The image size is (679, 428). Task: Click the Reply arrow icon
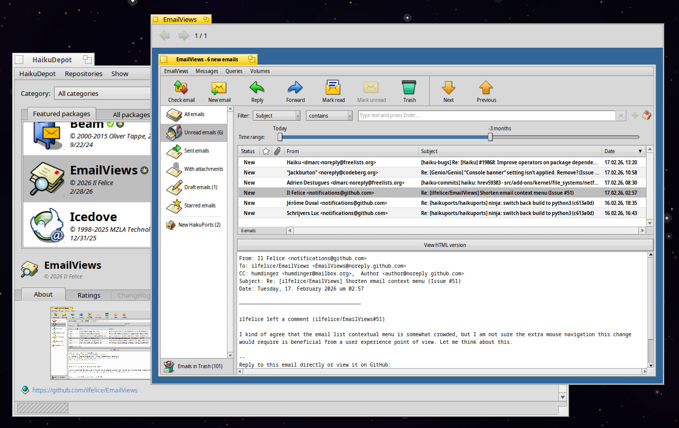(257, 88)
